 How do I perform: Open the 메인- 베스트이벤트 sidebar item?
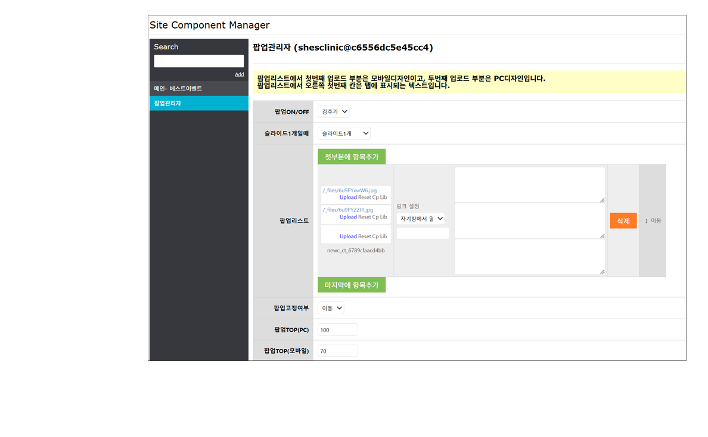coord(198,88)
